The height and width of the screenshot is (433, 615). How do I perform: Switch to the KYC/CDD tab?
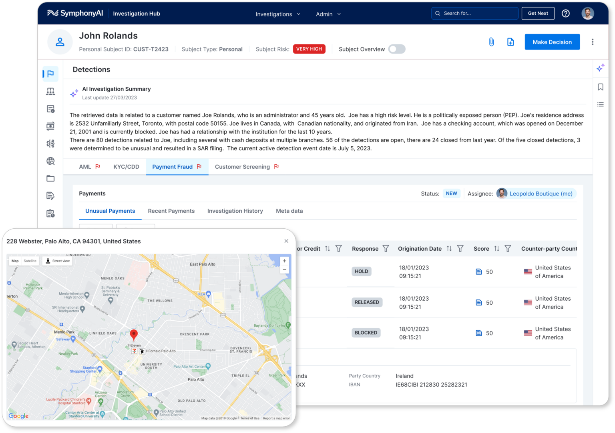click(126, 167)
